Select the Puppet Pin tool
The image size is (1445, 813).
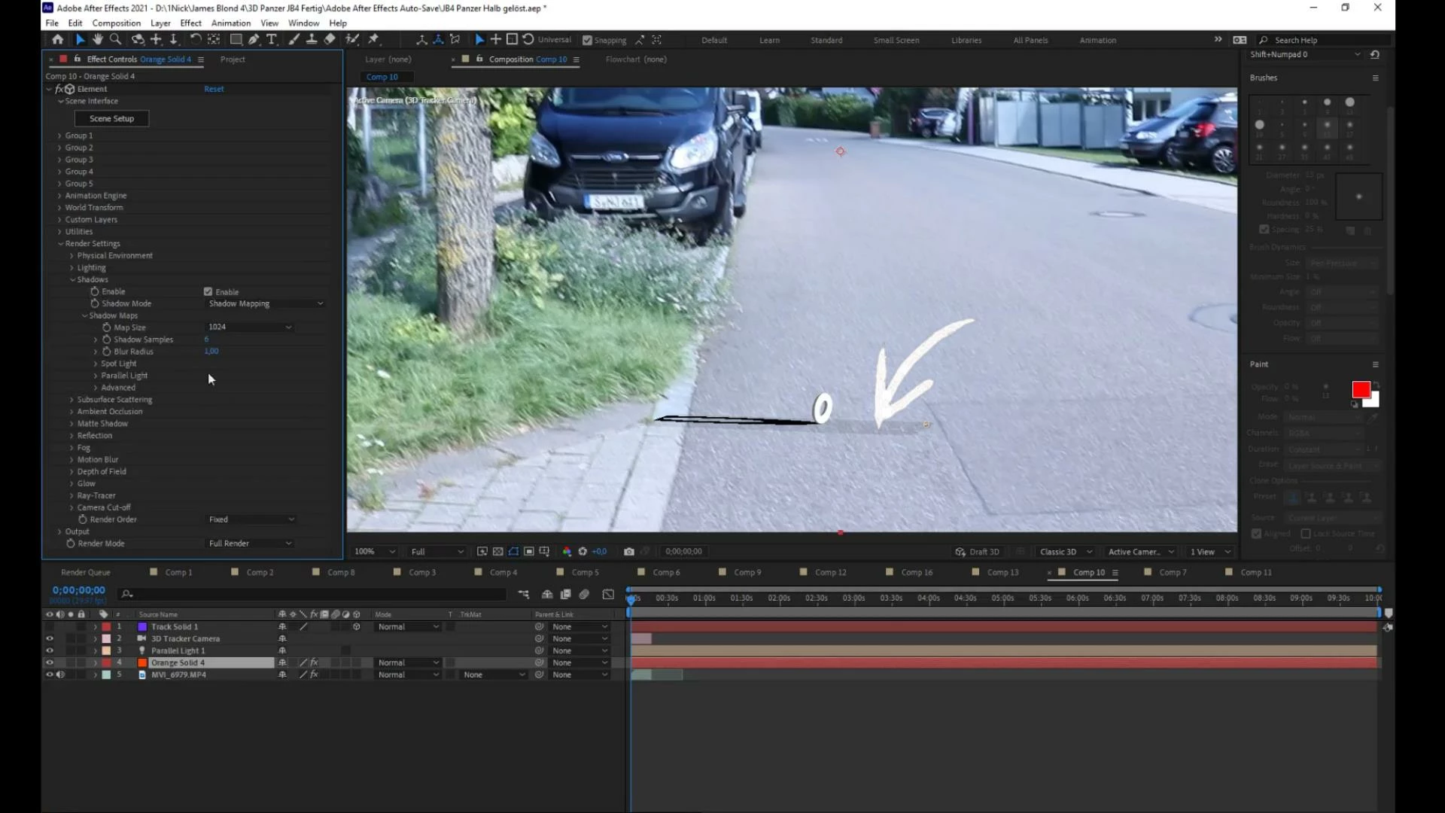click(373, 39)
